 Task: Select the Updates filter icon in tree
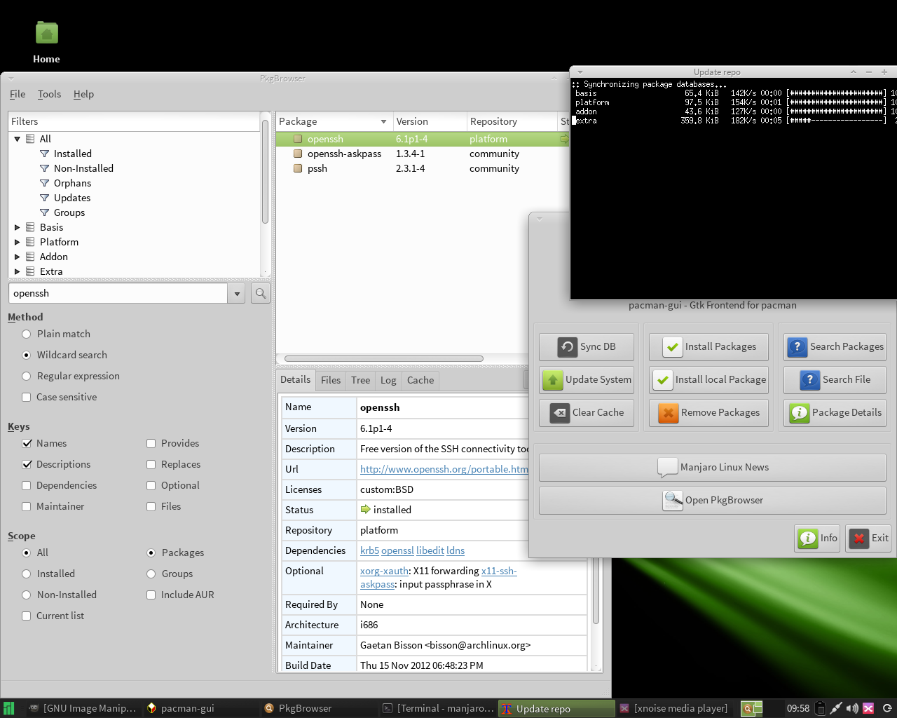point(45,198)
